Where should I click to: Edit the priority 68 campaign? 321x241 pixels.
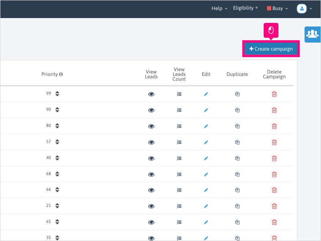coord(206,174)
